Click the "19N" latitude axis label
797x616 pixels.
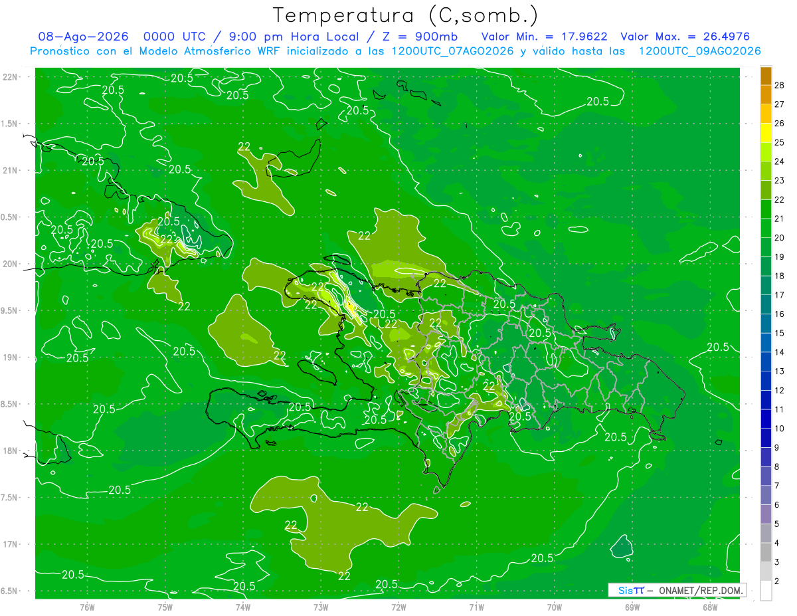click(x=10, y=358)
